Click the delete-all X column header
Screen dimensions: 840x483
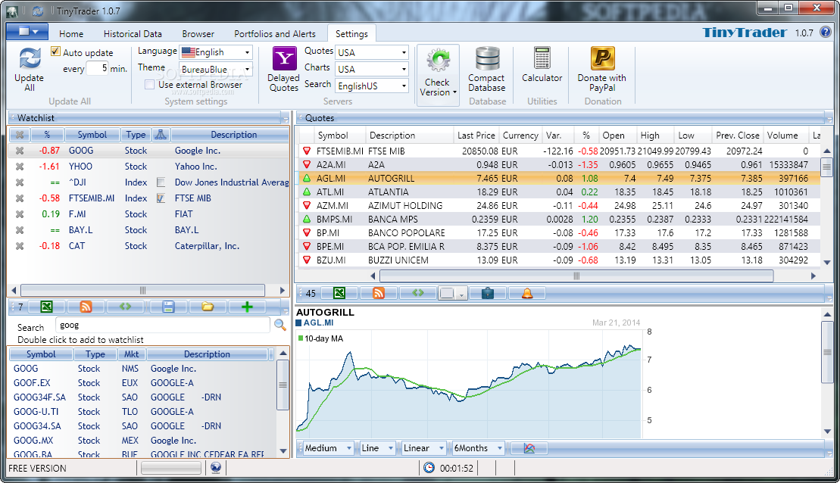19,135
